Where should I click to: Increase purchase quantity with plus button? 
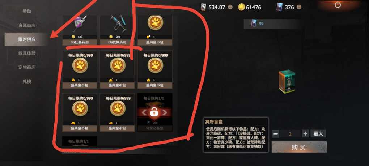click(305, 134)
